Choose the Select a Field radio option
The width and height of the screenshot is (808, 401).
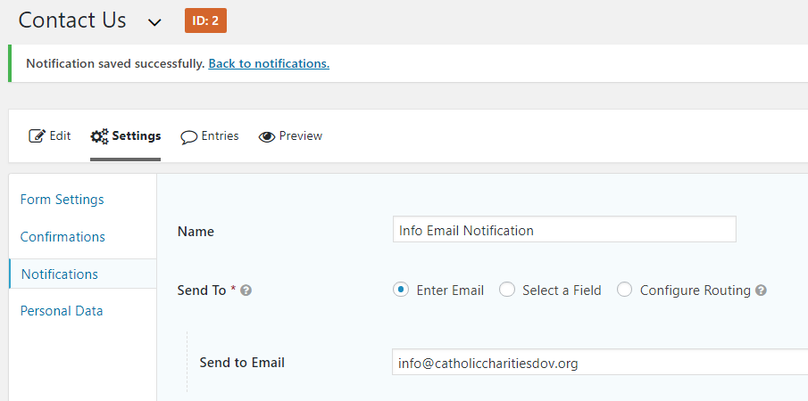(x=507, y=290)
